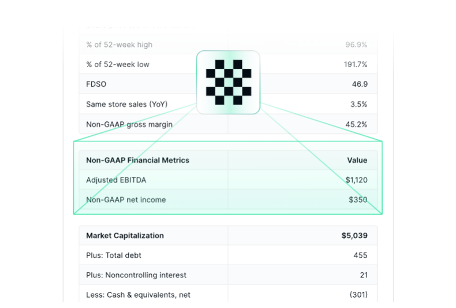Click Same store sales (YoY) label
This screenshot has height=308, width=456.
coord(124,104)
